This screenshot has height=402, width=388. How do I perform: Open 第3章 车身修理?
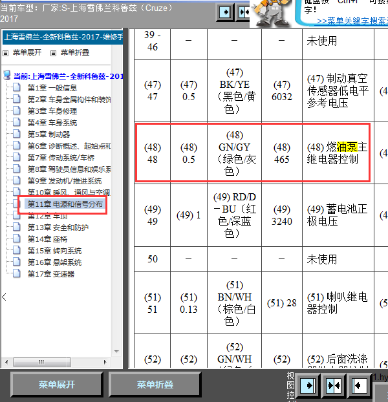click(x=52, y=111)
